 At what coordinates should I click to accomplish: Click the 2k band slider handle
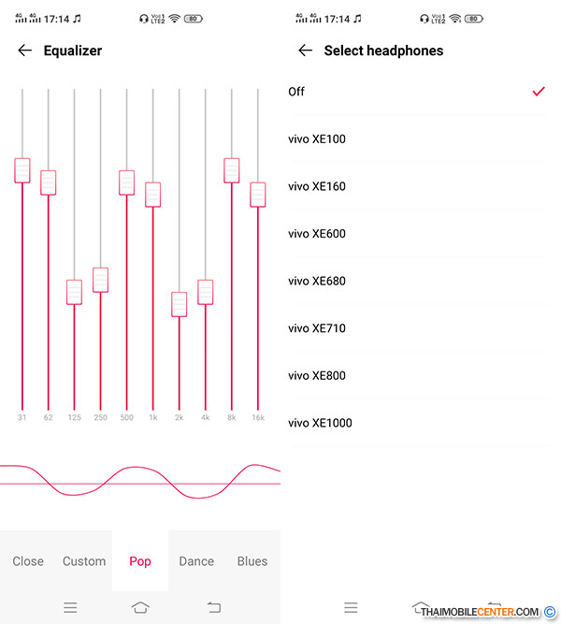coord(179,304)
